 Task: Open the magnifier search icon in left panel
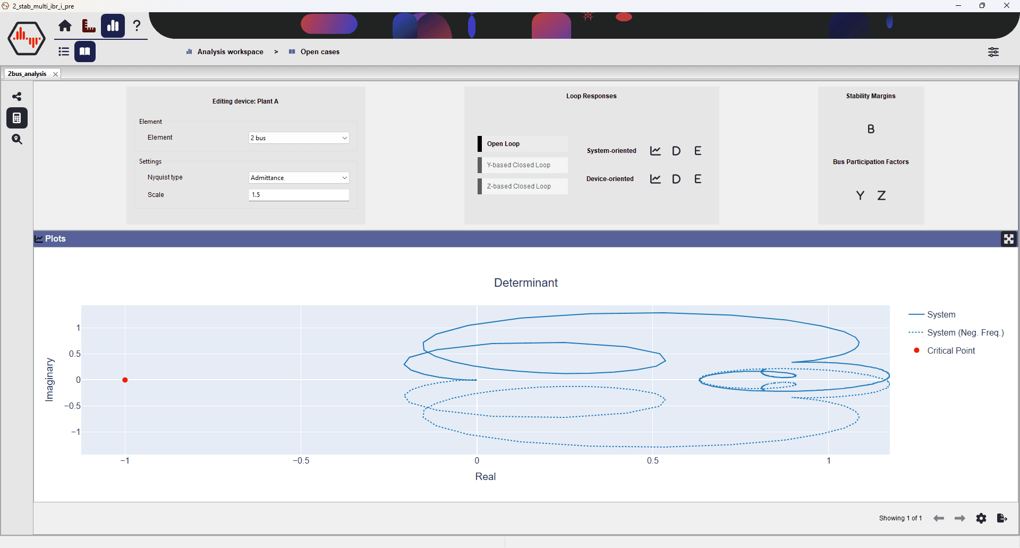(17, 139)
